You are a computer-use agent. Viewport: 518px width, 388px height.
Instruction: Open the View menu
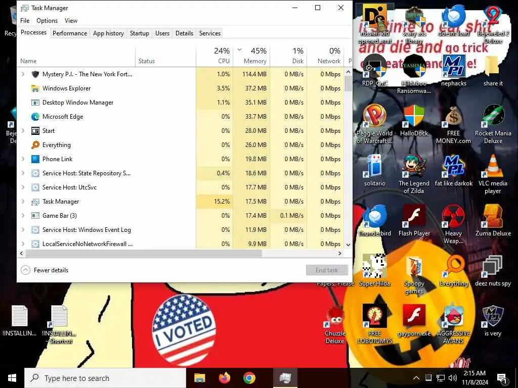tap(71, 20)
